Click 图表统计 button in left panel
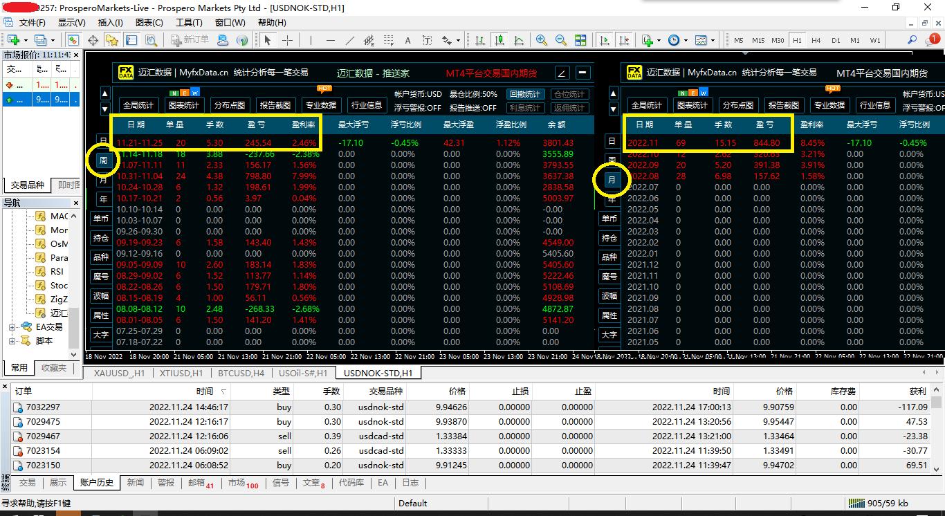Image resolution: width=945 pixels, height=516 pixels. click(x=184, y=105)
